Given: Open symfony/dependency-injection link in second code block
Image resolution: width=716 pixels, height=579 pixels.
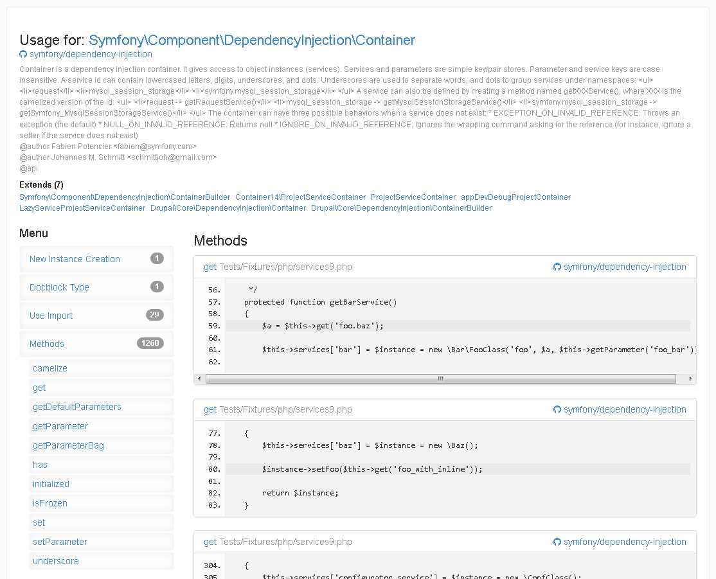Looking at the screenshot, I should [x=625, y=409].
